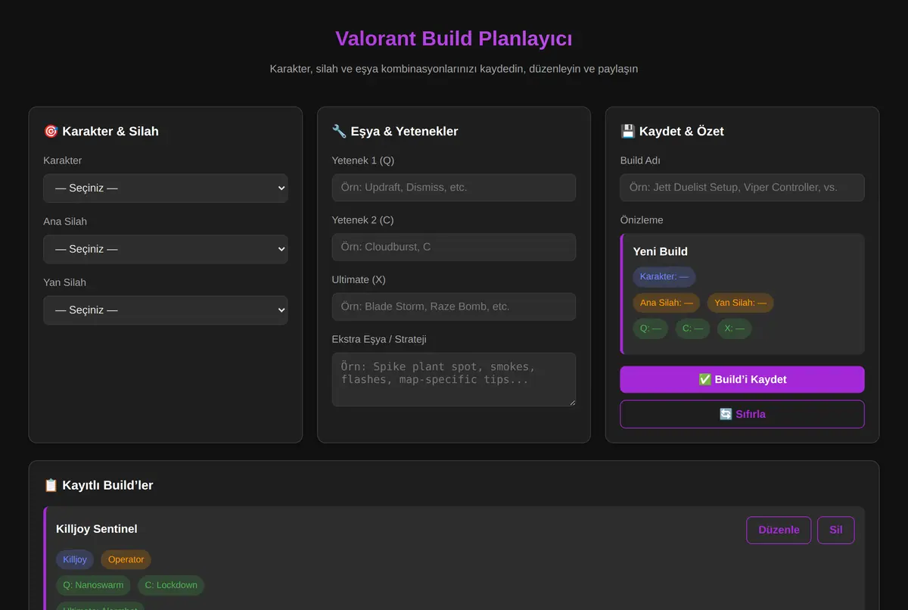This screenshot has width=908, height=610.
Task: Save with the Build'i Kaydet button
Action: [742, 379]
